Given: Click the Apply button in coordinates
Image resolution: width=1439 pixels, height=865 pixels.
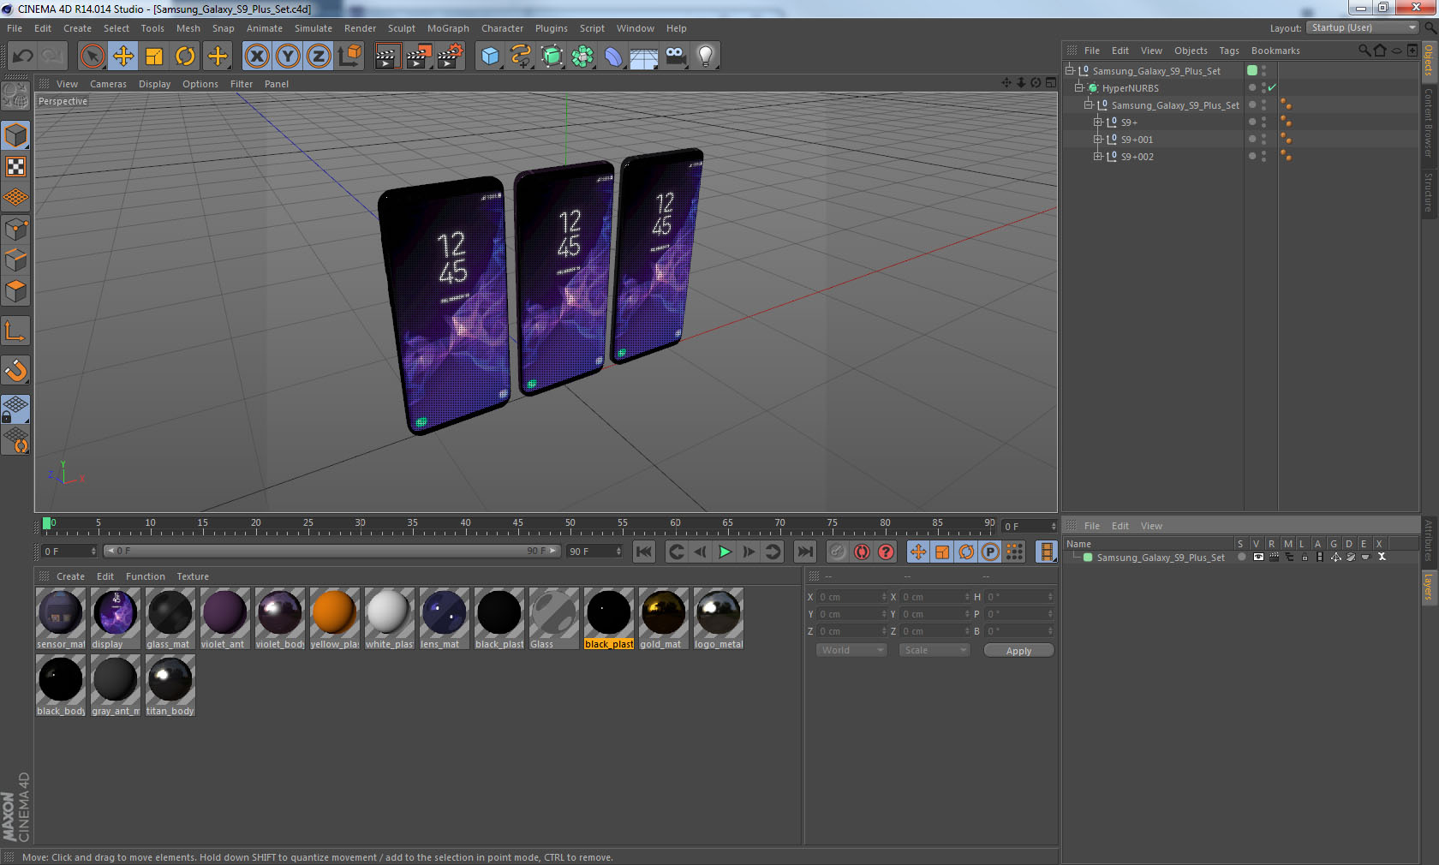Looking at the screenshot, I should pyautogui.click(x=1018, y=651).
